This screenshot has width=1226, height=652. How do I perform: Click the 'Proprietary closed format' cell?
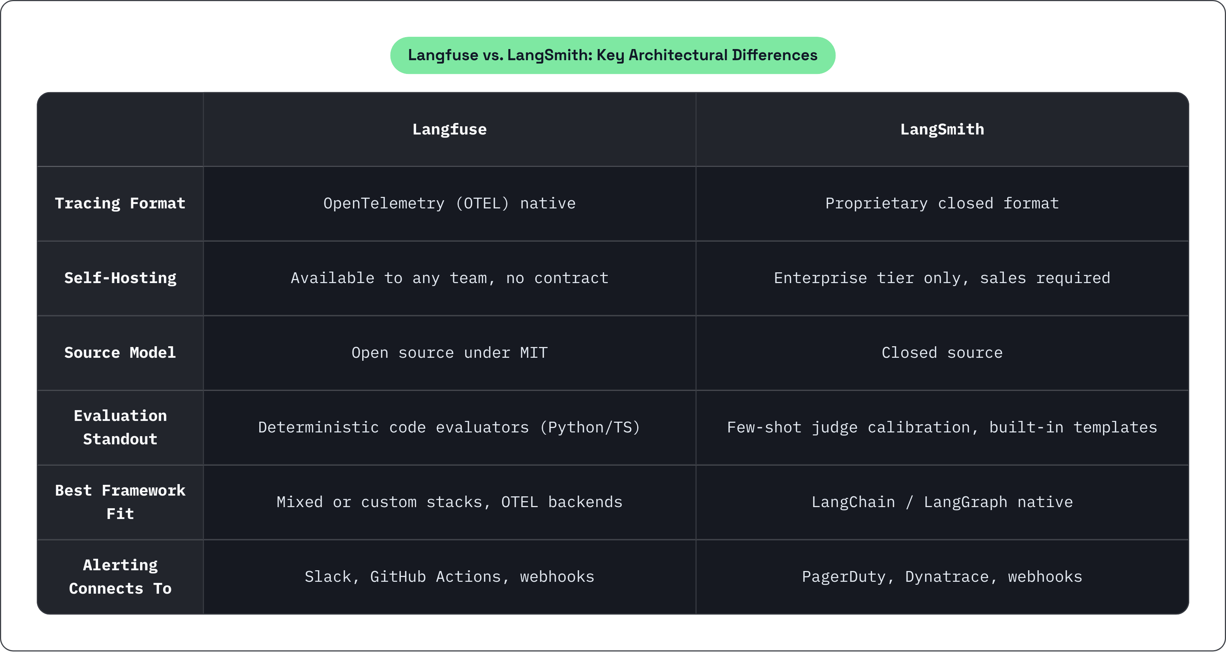(942, 204)
